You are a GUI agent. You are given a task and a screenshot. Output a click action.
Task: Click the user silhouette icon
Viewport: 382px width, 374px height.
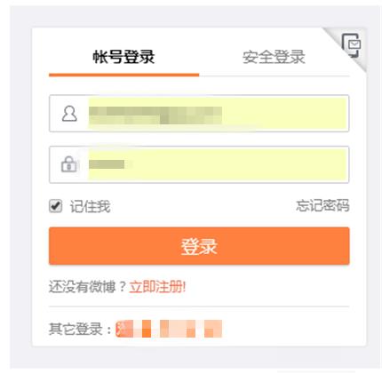[69, 114]
